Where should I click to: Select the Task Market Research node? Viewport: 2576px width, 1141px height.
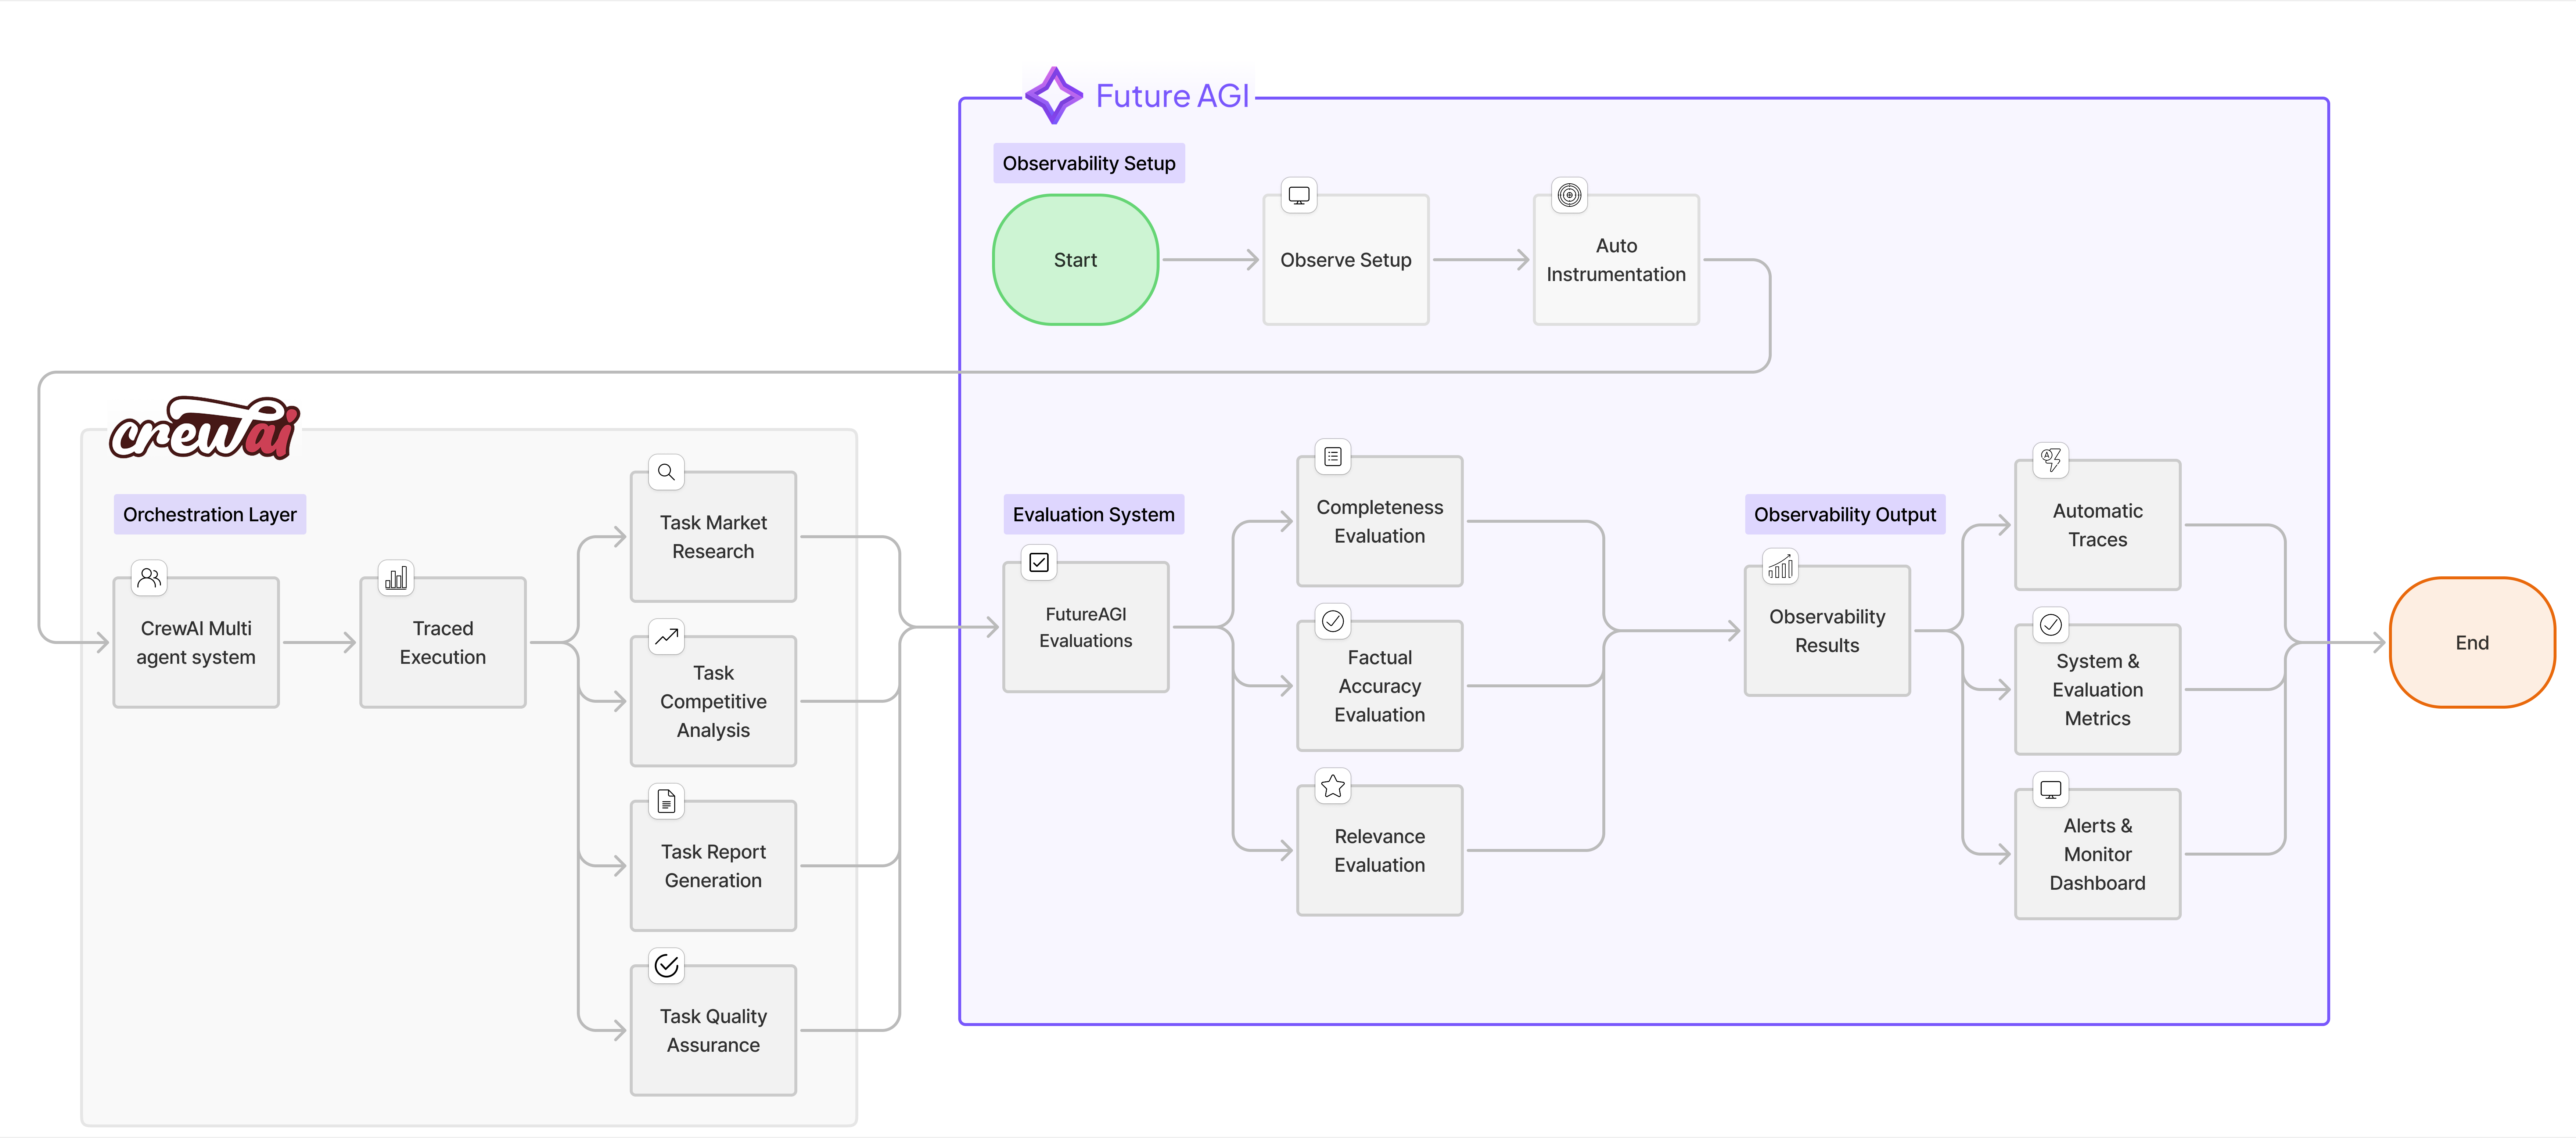[713, 537]
